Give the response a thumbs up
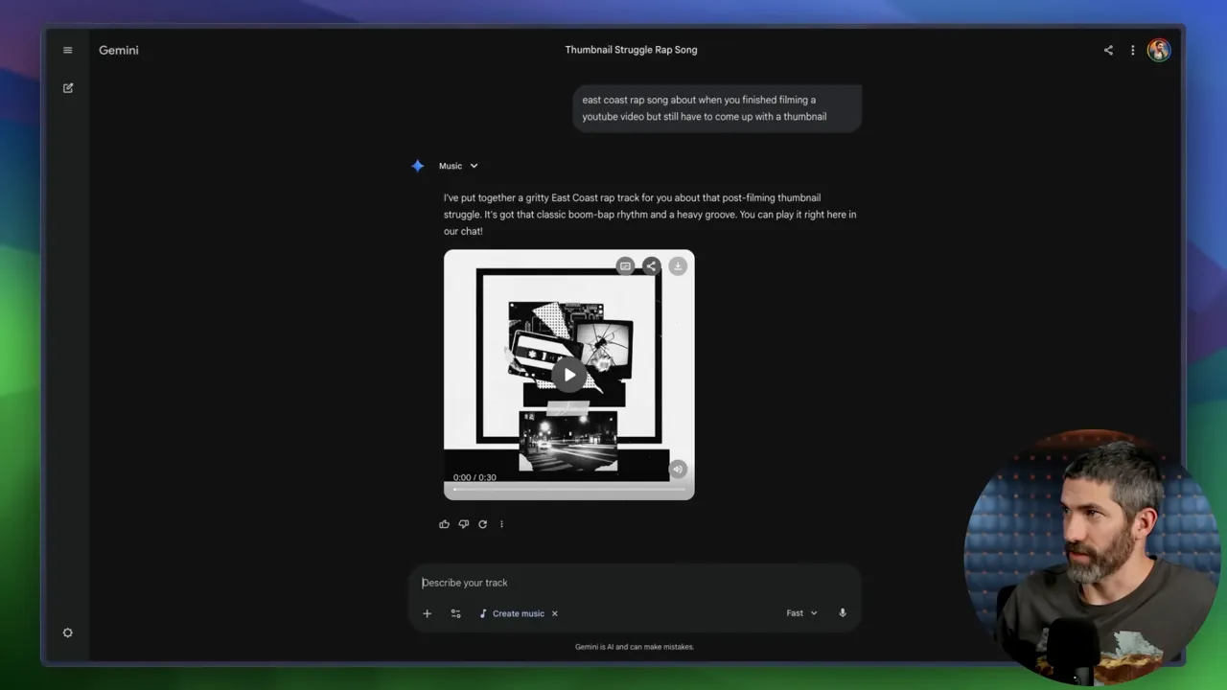This screenshot has width=1227, height=690. pos(444,524)
